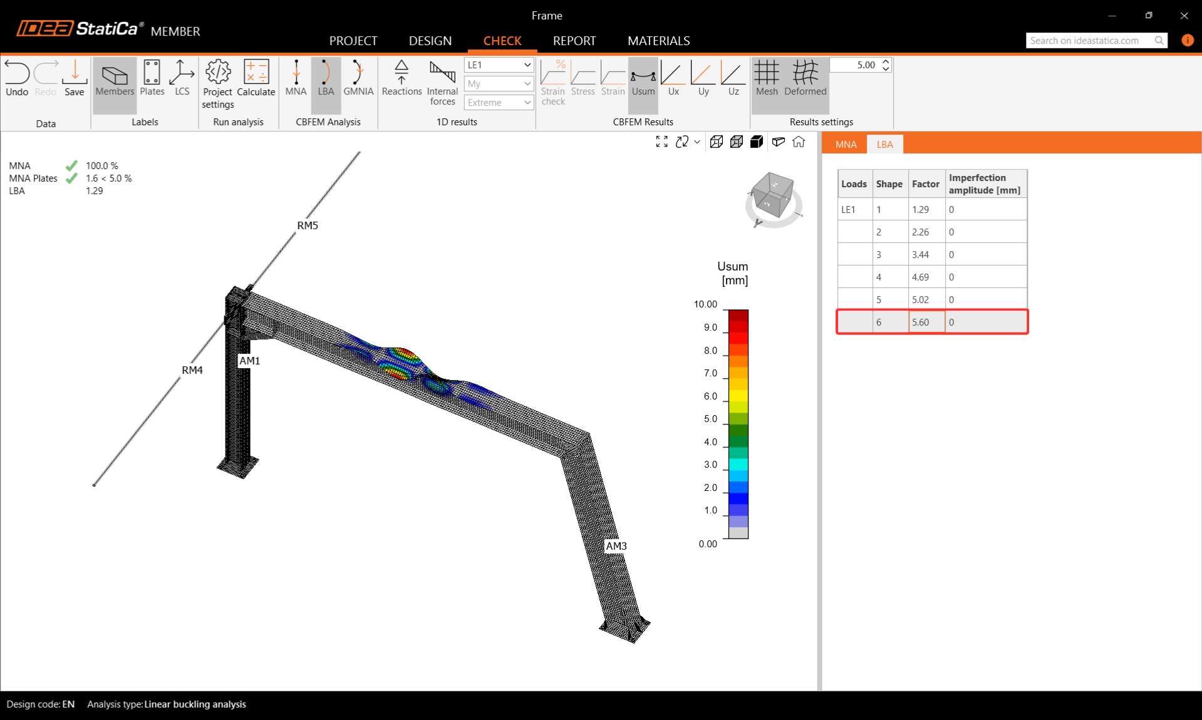Click the RM5 member label
The height and width of the screenshot is (720, 1202).
pos(308,225)
